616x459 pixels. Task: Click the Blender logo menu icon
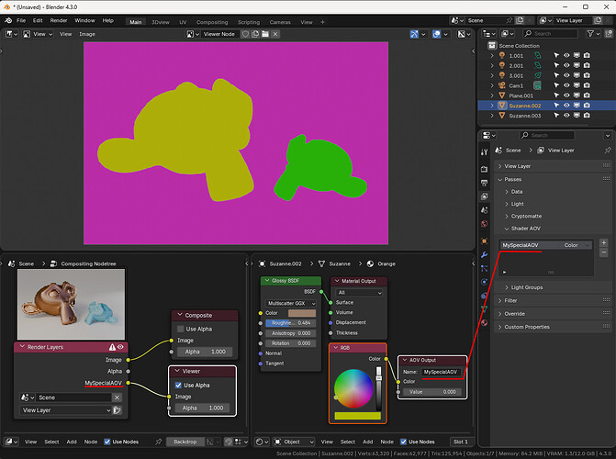(x=8, y=20)
